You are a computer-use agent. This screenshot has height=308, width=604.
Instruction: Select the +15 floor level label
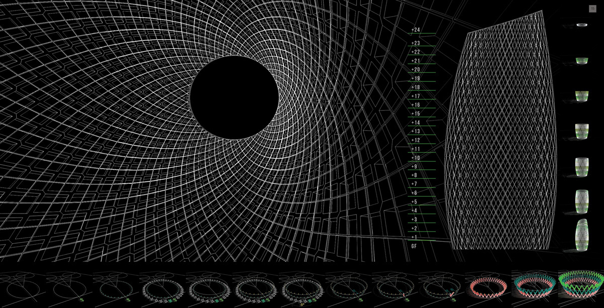tap(415, 114)
